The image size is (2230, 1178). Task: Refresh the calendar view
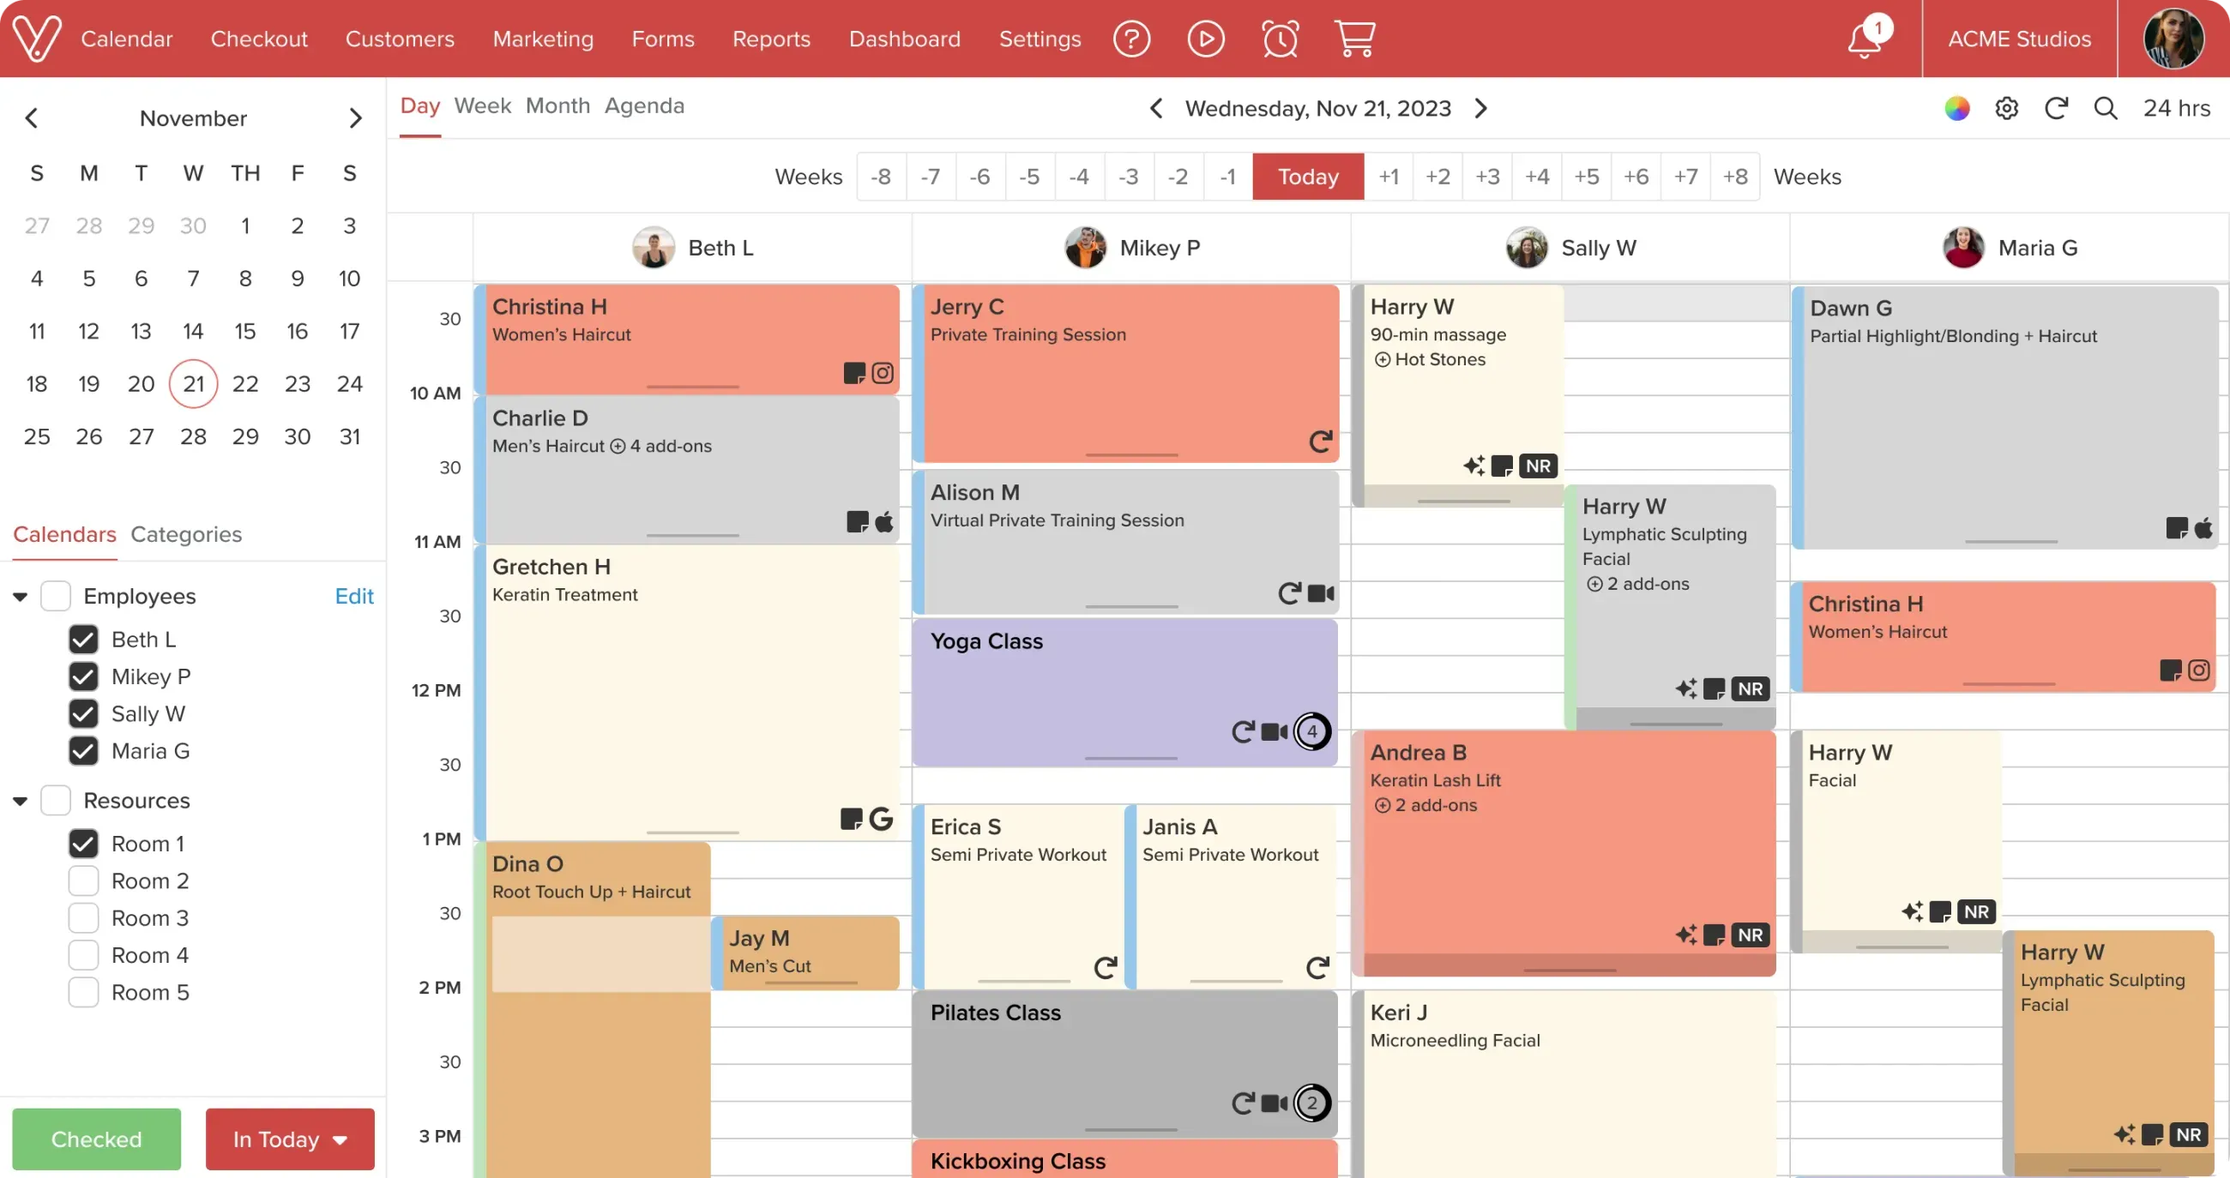coord(2056,108)
